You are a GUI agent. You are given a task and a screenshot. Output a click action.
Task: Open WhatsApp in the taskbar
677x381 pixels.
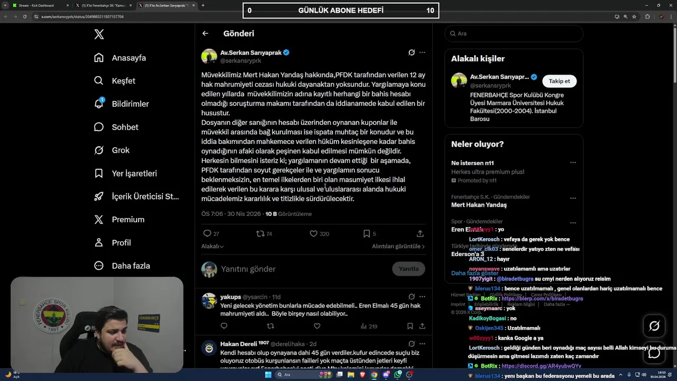398,375
